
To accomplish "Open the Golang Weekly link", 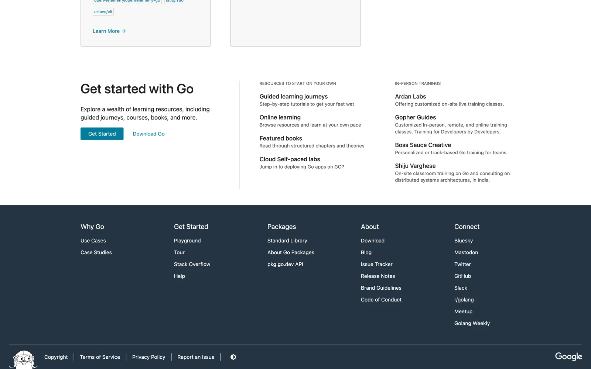I will 472,323.
